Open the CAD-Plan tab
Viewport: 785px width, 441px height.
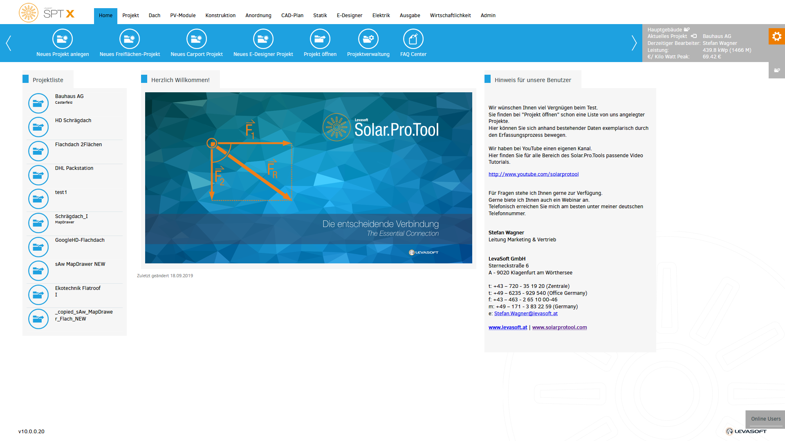coord(292,16)
